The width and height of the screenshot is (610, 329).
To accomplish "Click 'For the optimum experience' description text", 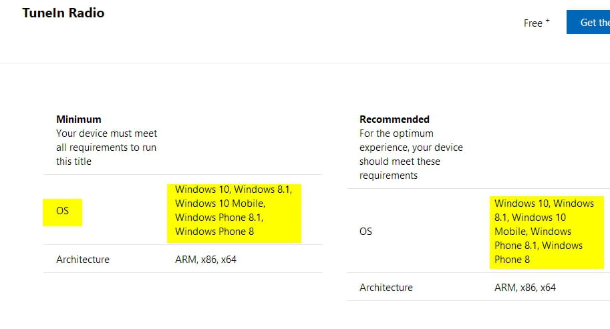I will click(x=396, y=133).
